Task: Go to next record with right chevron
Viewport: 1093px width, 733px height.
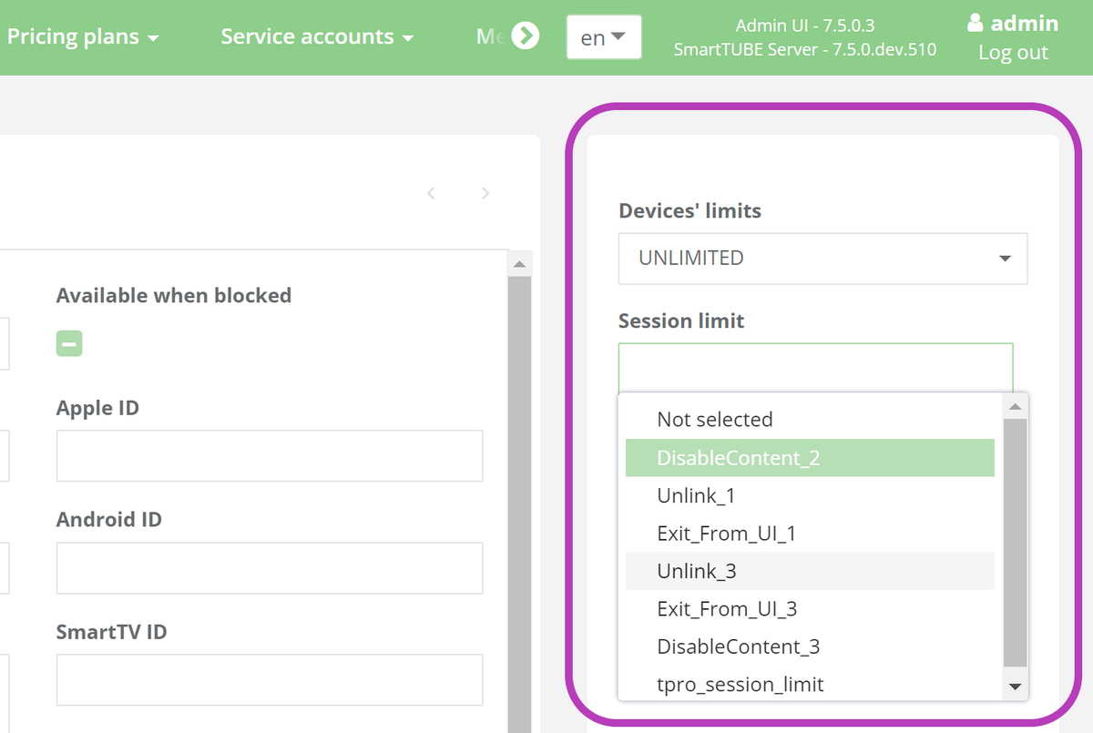Action: tap(485, 193)
